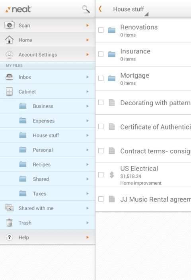The height and width of the screenshot is (280, 191).
Task: Click the Help question mark icon
Action: [9, 237]
